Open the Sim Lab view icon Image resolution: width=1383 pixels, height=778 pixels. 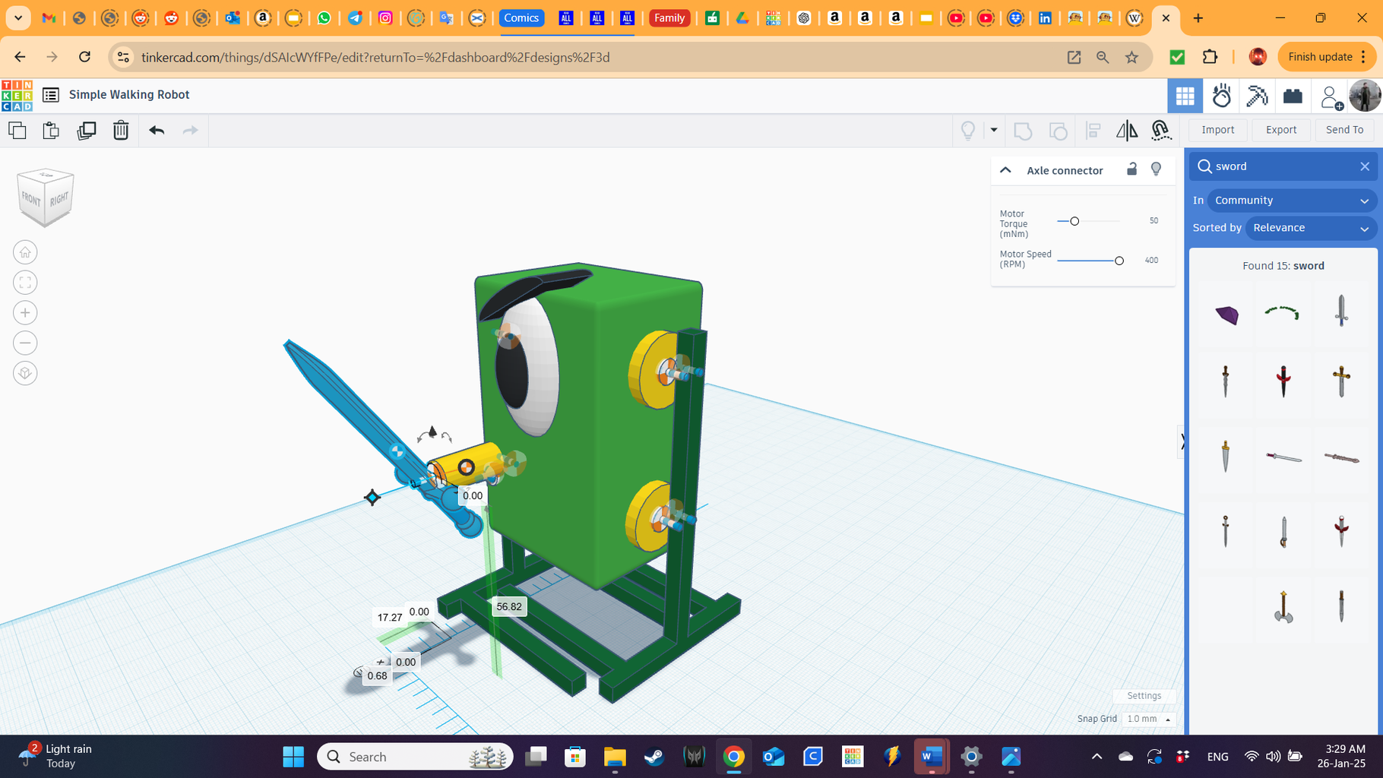(x=1221, y=96)
